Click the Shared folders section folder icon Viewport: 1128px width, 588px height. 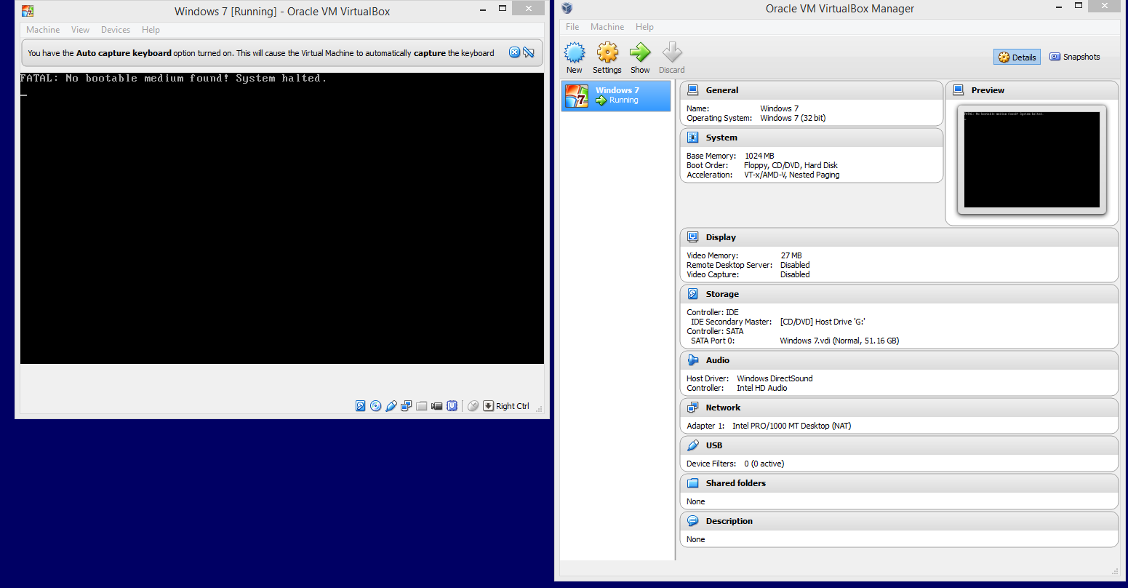693,483
